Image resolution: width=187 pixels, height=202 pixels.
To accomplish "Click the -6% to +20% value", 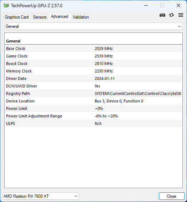I will tap(107, 116).
